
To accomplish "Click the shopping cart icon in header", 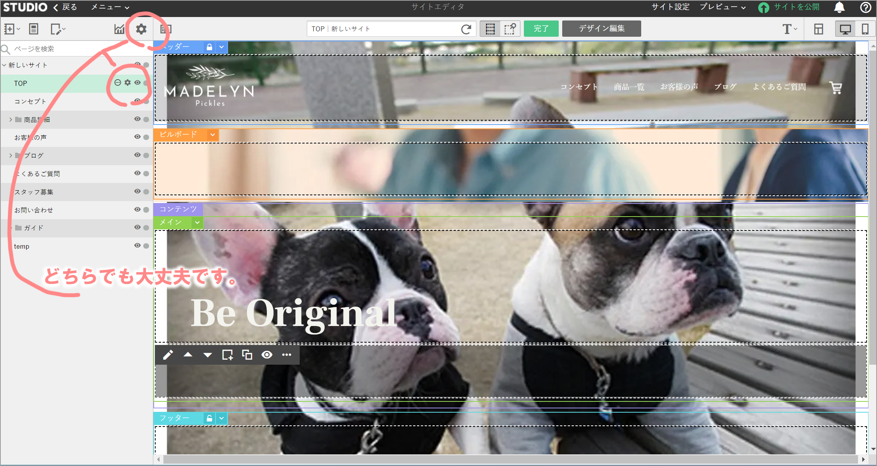I will [x=836, y=88].
